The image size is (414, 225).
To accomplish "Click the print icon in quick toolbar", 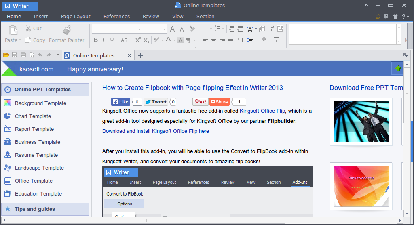I will coord(23,55).
